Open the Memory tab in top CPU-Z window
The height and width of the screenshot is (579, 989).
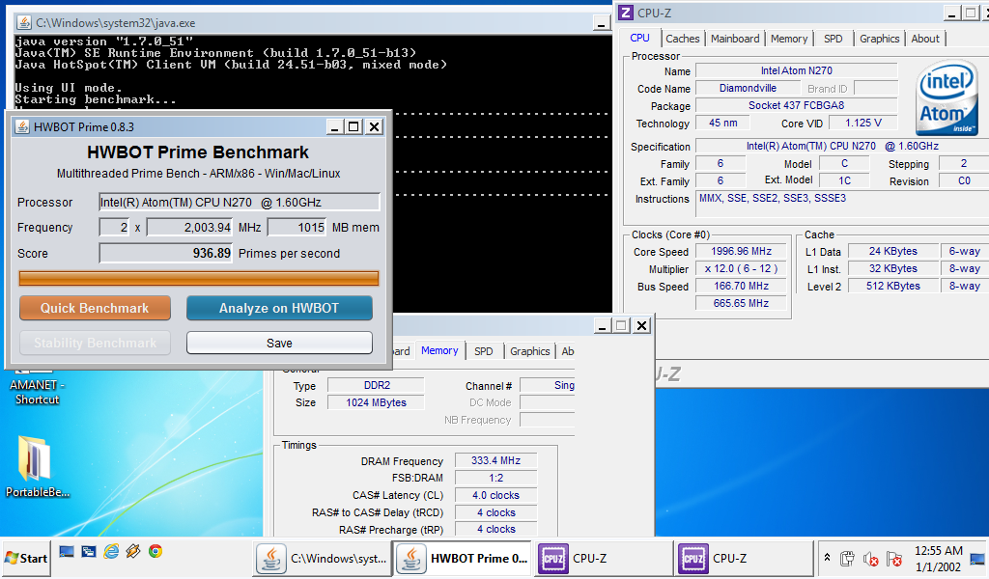pyautogui.click(x=789, y=39)
